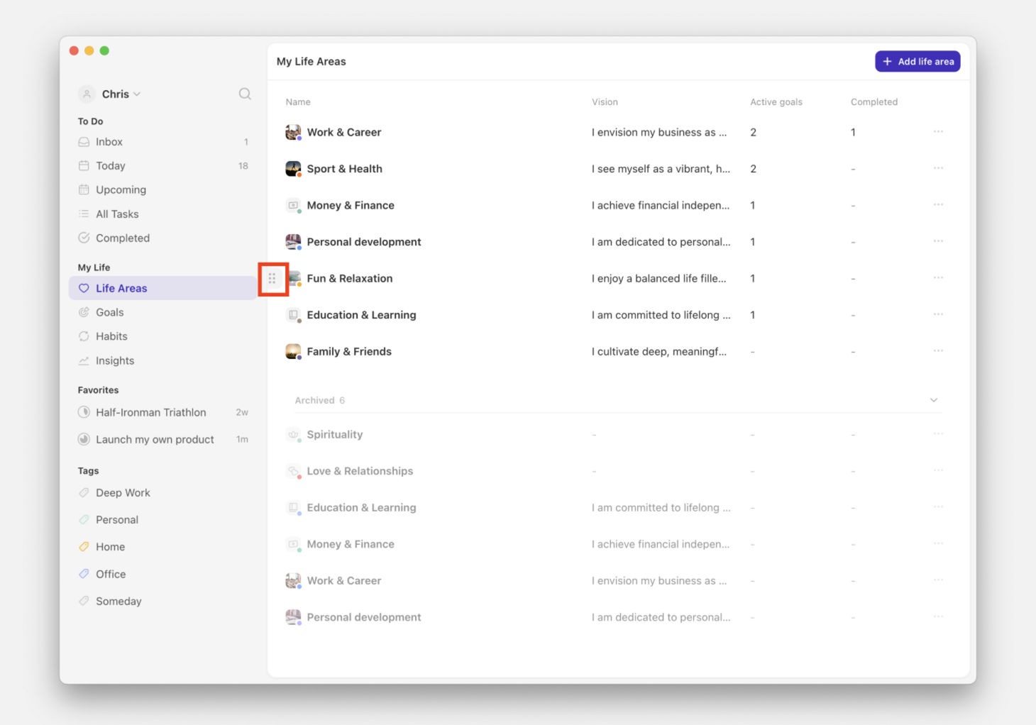
Task: Open archived Love & Relationships
Action: tap(360, 471)
